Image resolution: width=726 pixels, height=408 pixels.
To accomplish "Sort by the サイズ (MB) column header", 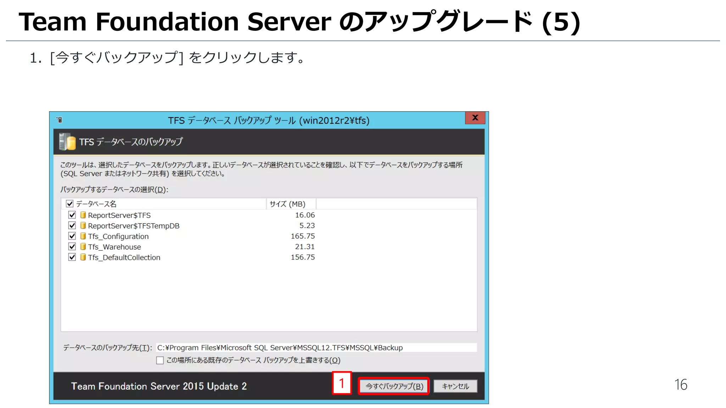I will 291,204.
